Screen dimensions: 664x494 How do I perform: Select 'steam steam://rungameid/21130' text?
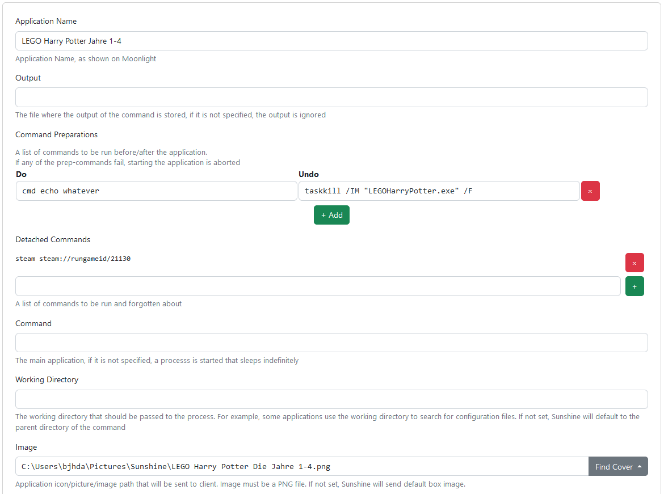coord(73,259)
